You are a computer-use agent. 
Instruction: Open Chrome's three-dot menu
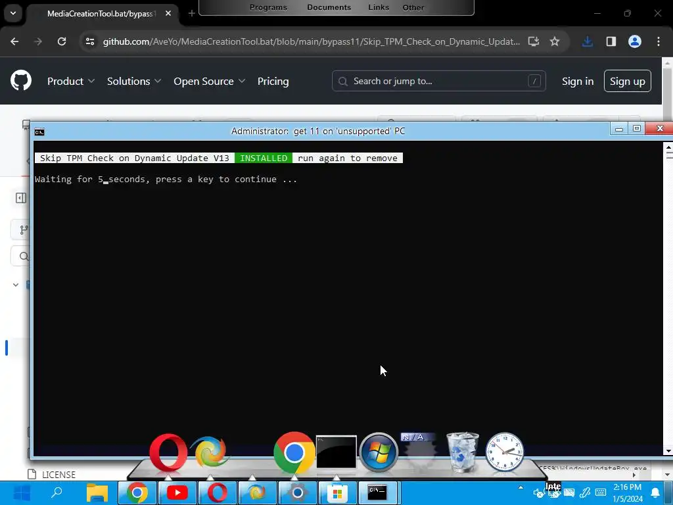click(x=659, y=41)
